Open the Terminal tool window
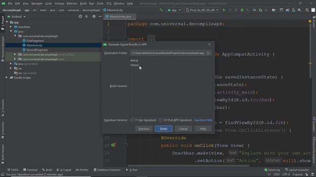316x177 pixels. [30, 170]
